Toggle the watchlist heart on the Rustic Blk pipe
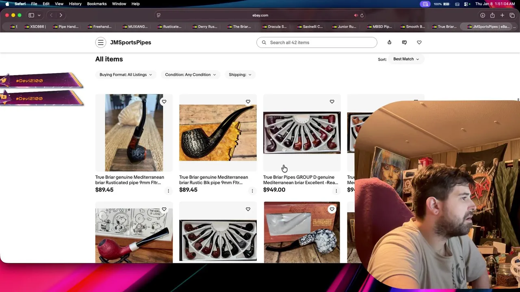Screen dimensions: 520x292 [248, 102]
